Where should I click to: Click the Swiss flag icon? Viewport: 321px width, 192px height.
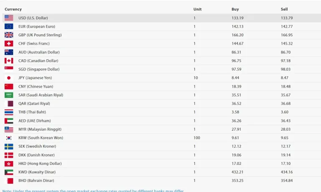(x=9, y=43)
